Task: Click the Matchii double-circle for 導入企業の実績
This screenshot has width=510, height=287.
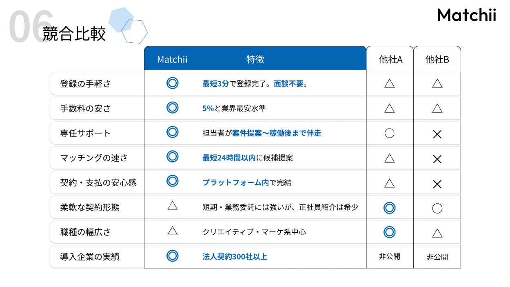Action: [x=173, y=256]
